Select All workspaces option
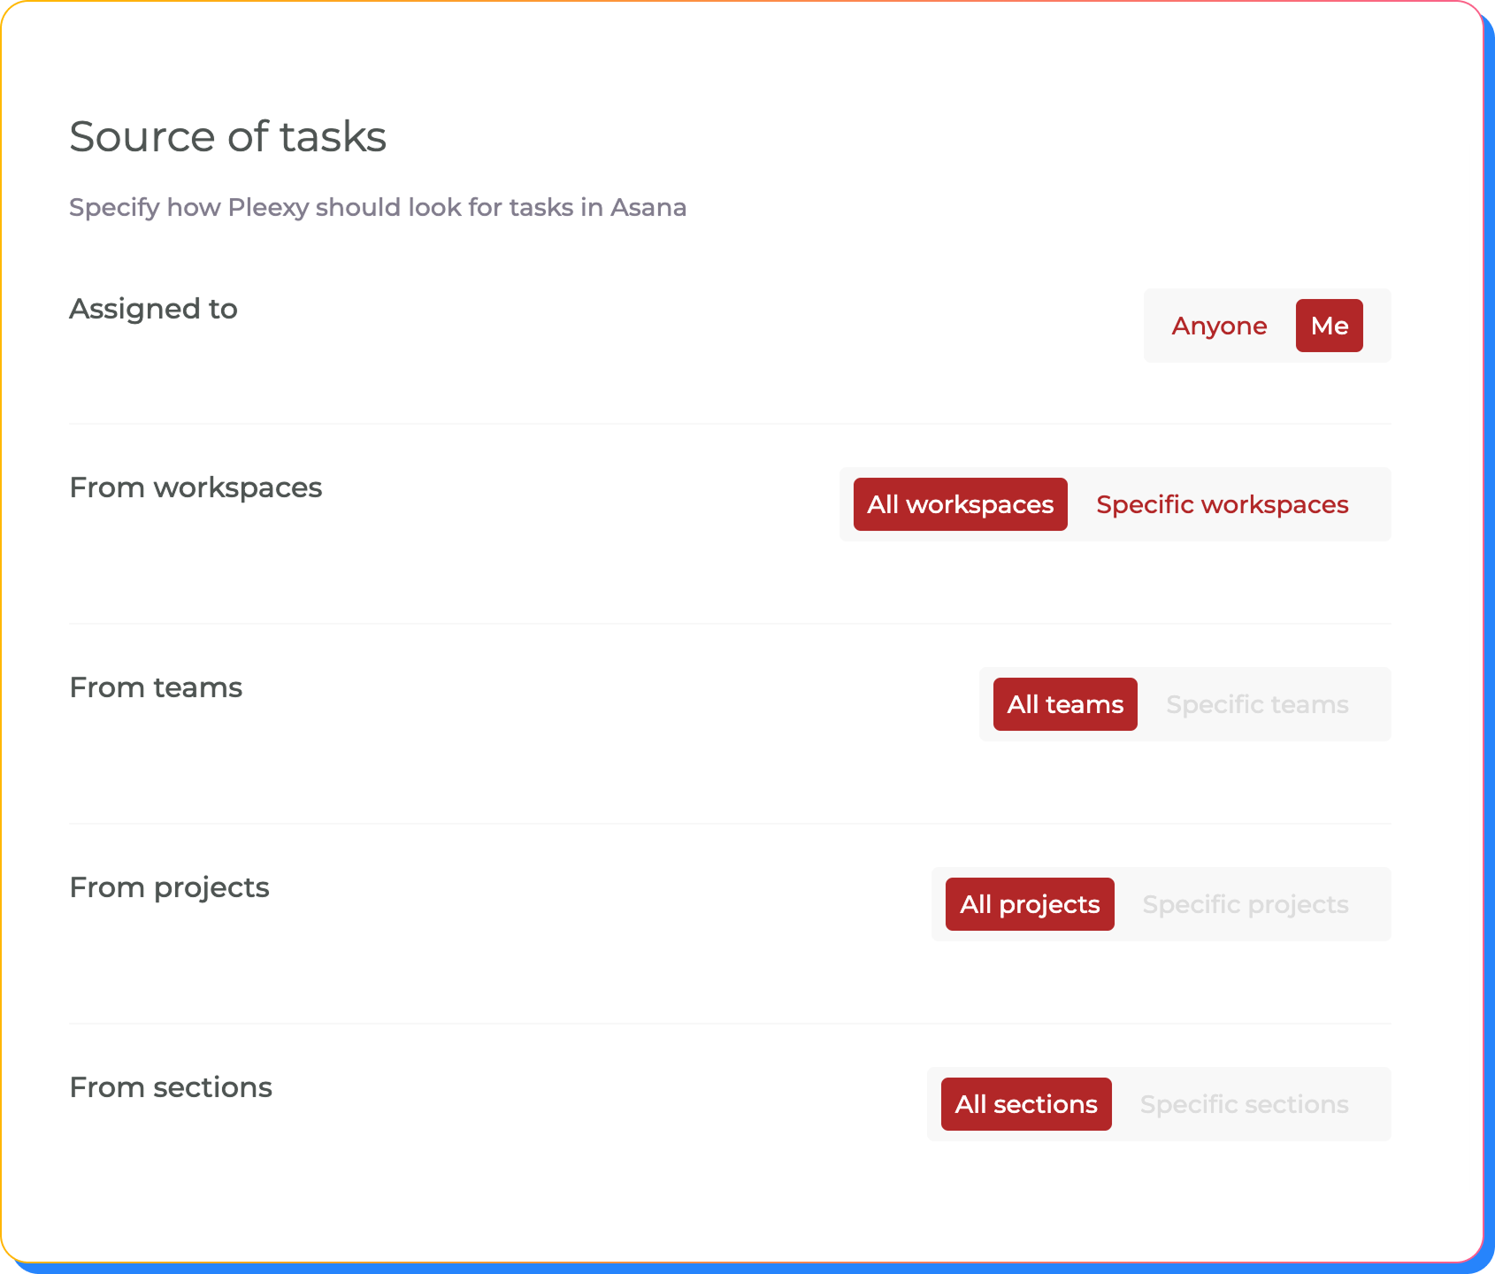Viewport: 1495px width, 1274px height. [961, 504]
